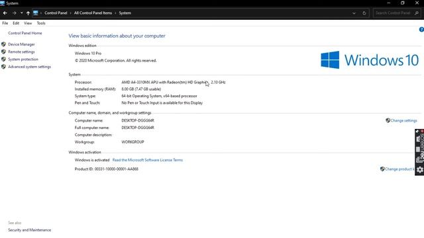Image resolution: width=424 pixels, height=238 pixels.
Task: Click the computer icon in address bar
Action: coord(35,13)
